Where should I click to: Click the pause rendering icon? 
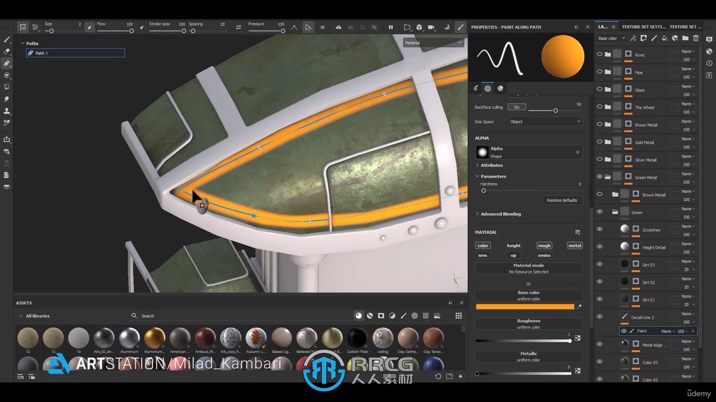(390, 27)
